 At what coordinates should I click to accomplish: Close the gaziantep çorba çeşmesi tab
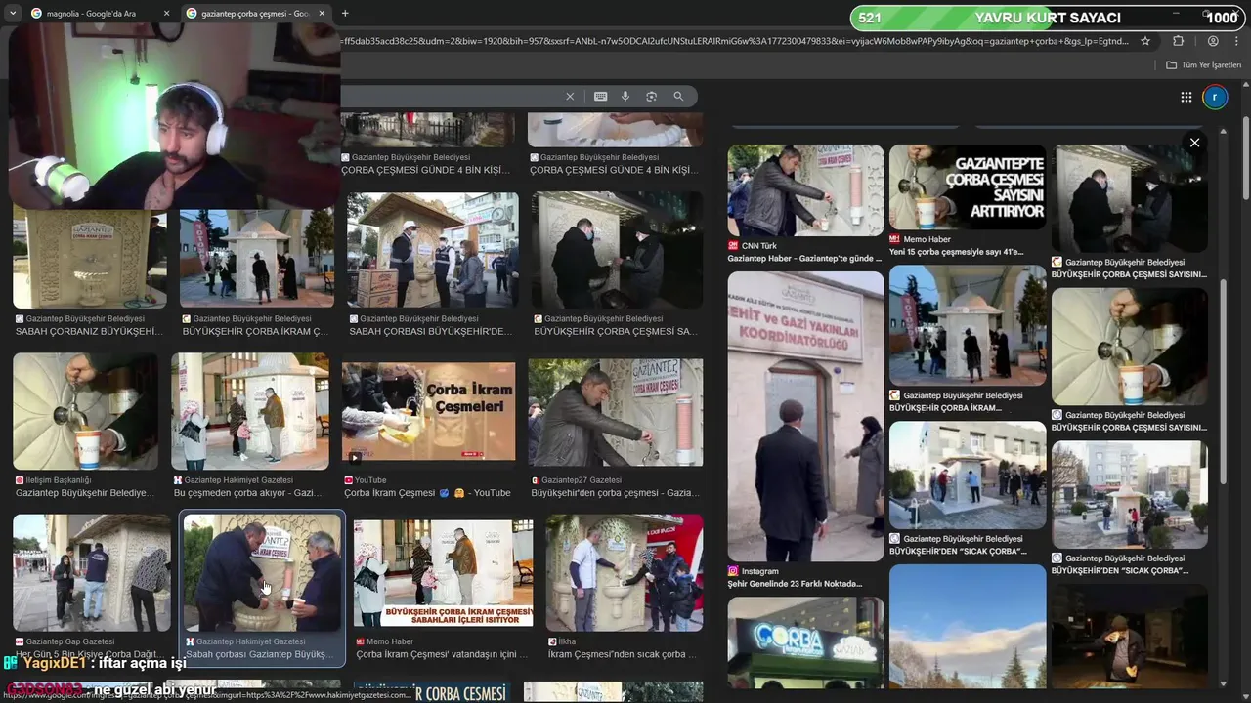pos(322,14)
